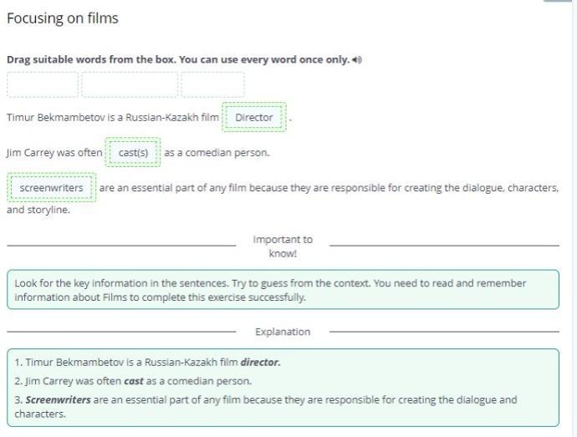
Task: Click the third empty word box slot
Action: pos(212,84)
